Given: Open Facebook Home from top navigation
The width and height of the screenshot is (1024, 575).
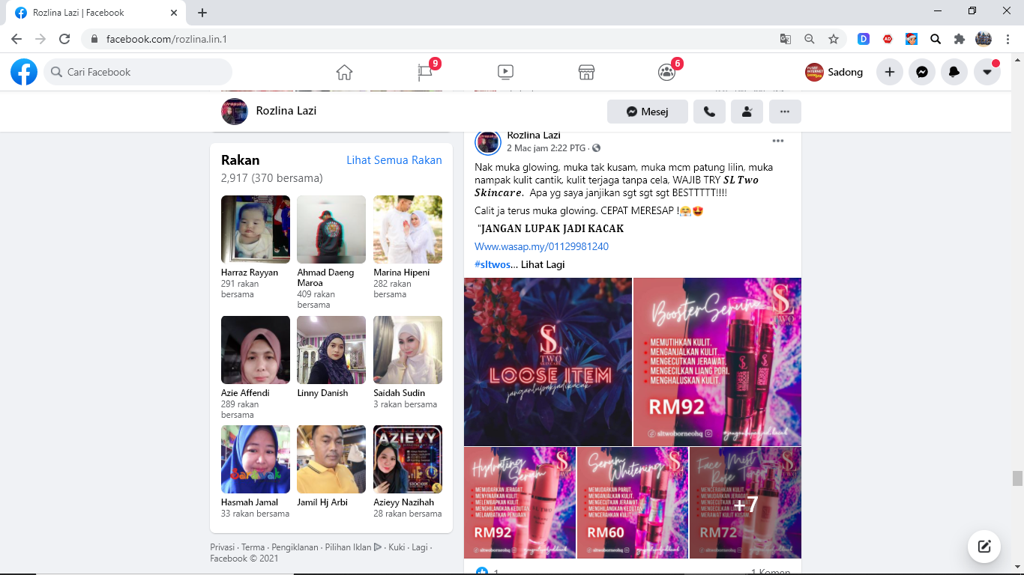Looking at the screenshot, I should coord(344,72).
